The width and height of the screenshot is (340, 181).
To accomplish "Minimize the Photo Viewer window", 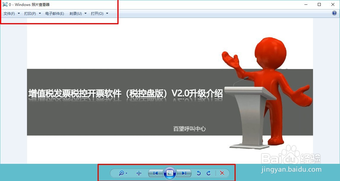I will (306, 4).
